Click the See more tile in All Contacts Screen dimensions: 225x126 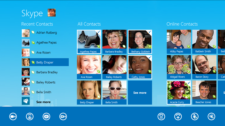click(x=140, y=93)
